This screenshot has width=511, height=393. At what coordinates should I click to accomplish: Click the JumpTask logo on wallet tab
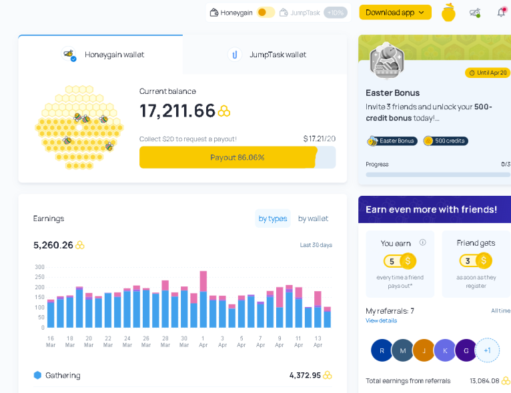[235, 55]
